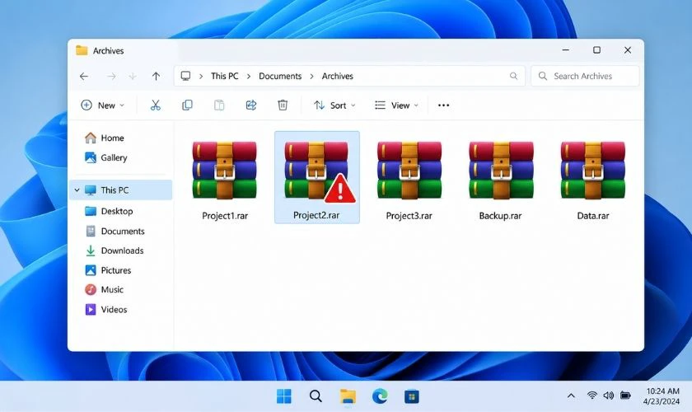692x412 pixels.
Task: Select the Archives breadcrumb
Action: click(x=337, y=76)
